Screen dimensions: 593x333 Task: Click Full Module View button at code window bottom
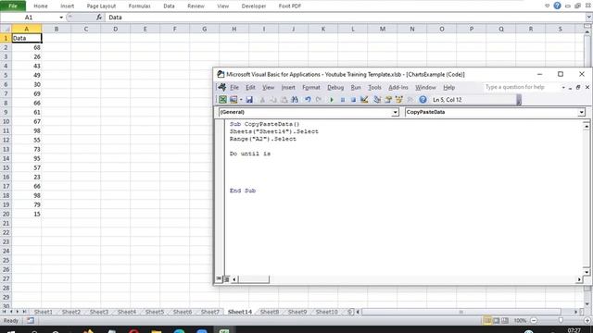[x=226, y=279]
